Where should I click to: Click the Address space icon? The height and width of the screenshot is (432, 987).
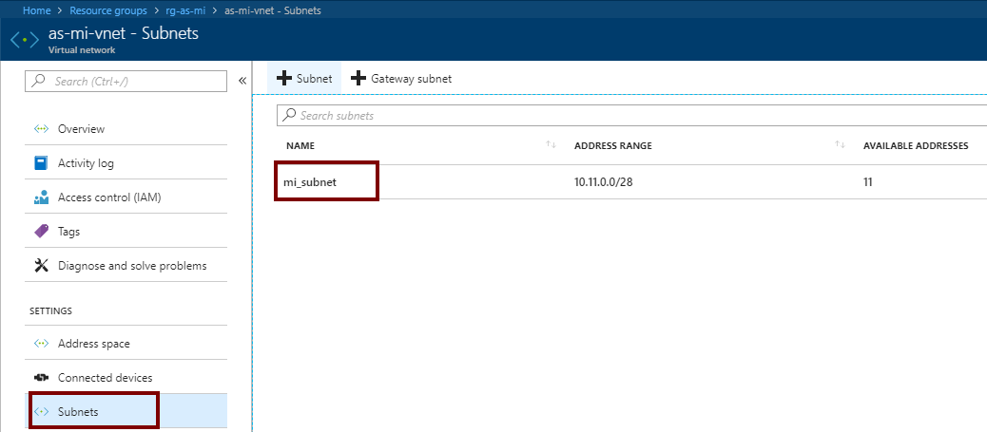41,344
